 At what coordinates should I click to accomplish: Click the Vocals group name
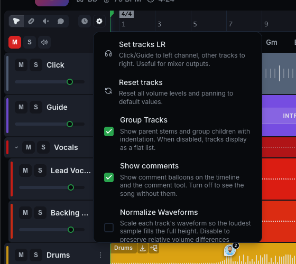[x=66, y=147]
